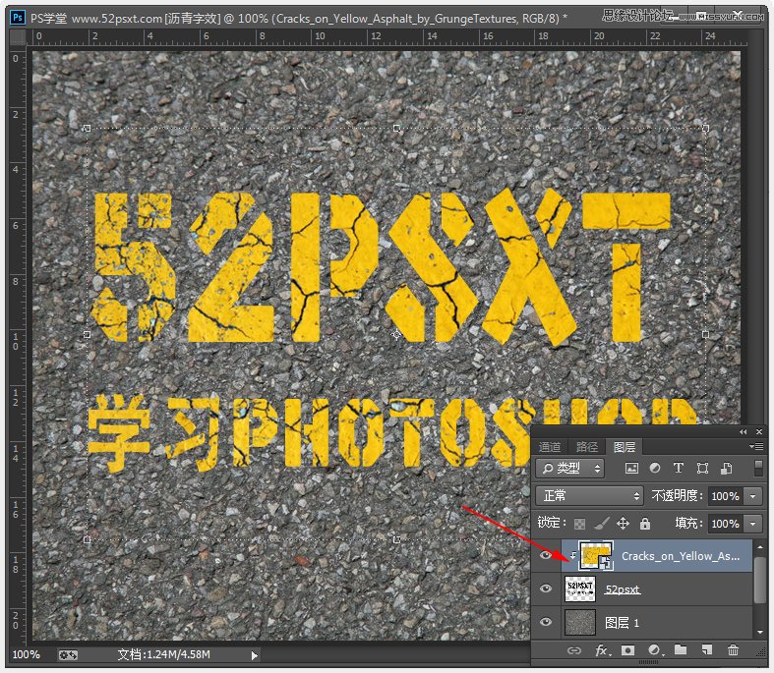Open the layers panel flyout menu
Image resolution: width=774 pixels, height=673 pixels.
tap(756, 447)
